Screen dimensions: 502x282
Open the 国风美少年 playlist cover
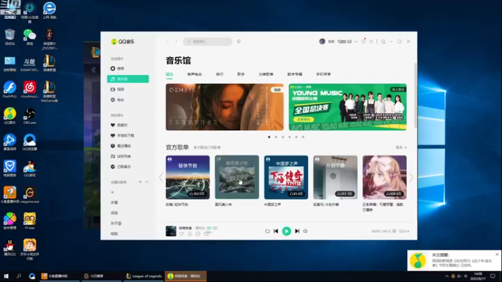pyautogui.click(x=237, y=177)
